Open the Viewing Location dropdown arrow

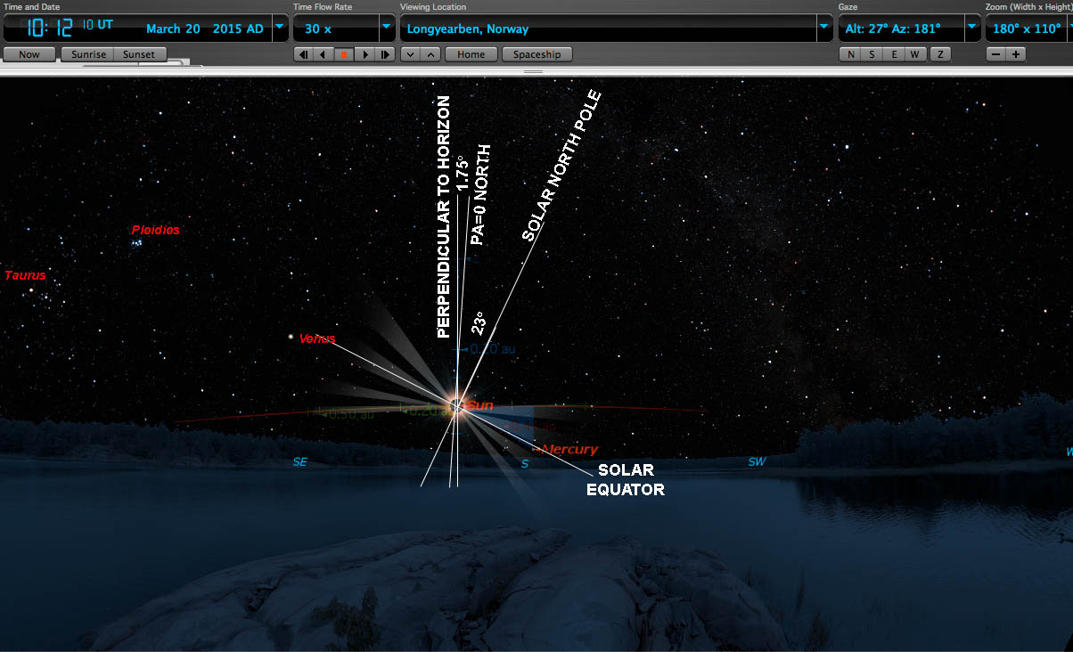pyautogui.click(x=824, y=28)
